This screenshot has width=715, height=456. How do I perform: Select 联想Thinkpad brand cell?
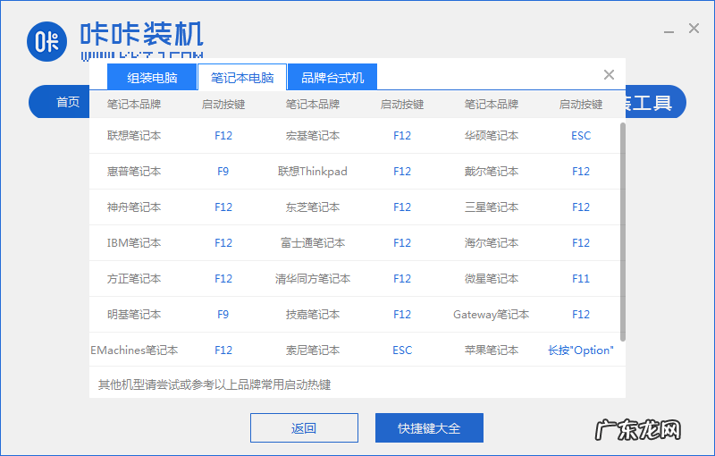tap(313, 172)
